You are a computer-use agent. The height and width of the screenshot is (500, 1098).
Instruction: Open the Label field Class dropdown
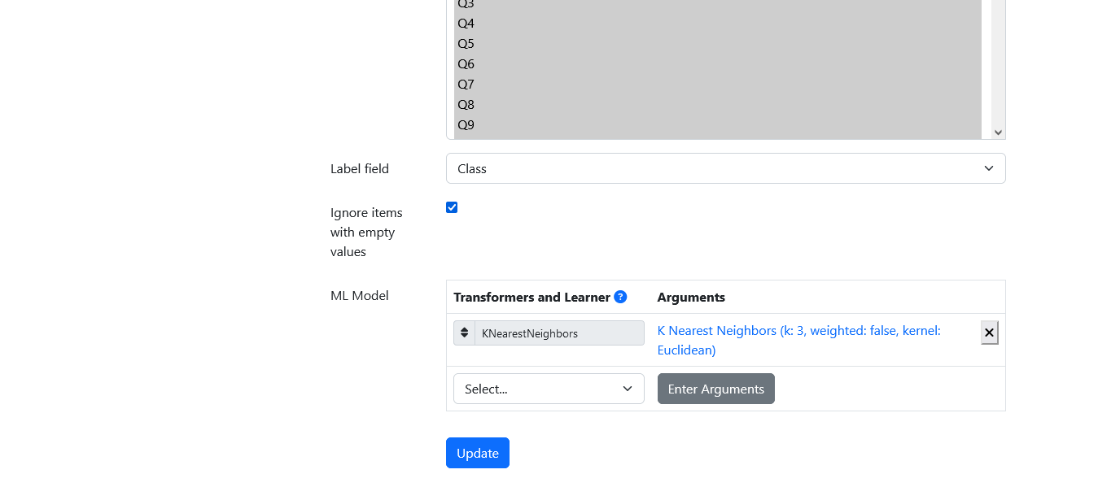[725, 168]
